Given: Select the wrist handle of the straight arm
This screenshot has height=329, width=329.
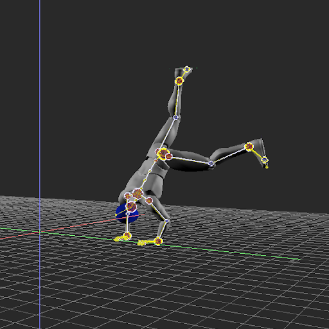Looking at the screenshot, I should [127, 236].
